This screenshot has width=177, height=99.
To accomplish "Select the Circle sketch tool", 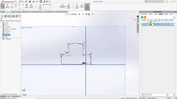I will point(16,5).
